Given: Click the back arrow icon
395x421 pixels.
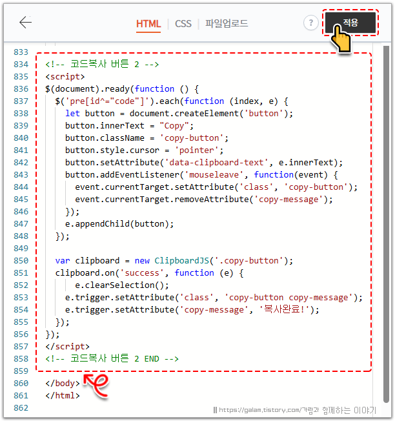Looking at the screenshot, I should point(25,23).
